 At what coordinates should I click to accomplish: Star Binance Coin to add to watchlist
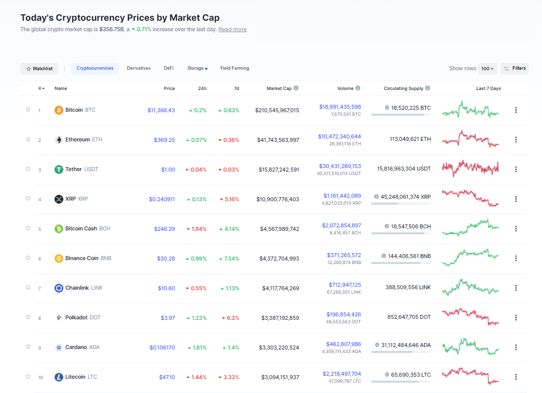tap(28, 258)
